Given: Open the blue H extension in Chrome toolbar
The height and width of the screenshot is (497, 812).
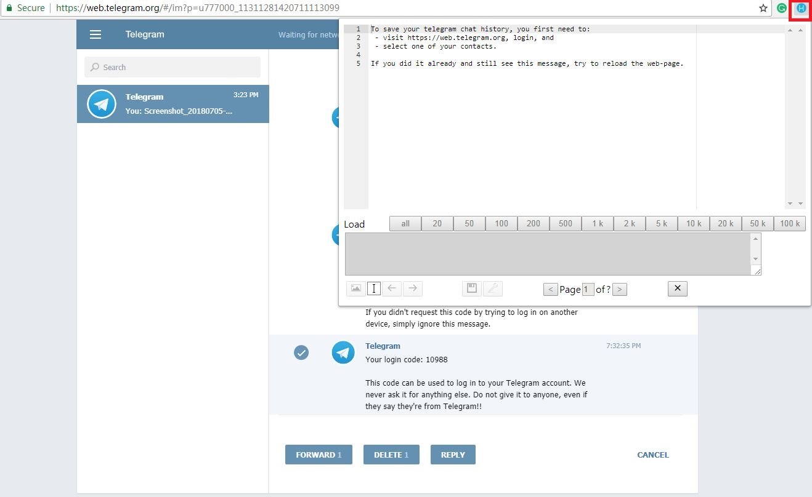Looking at the screenshot, I should [801, 9].
